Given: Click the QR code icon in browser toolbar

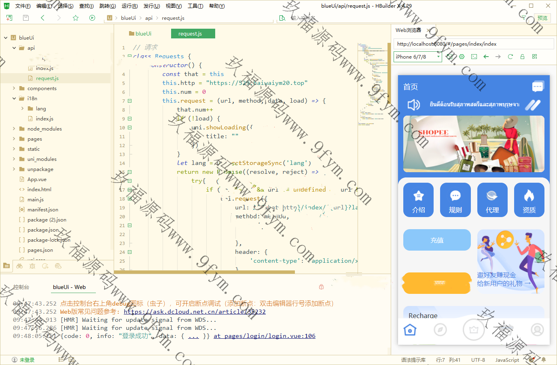Looking at the screenshot, I should [x=534, y=57].
